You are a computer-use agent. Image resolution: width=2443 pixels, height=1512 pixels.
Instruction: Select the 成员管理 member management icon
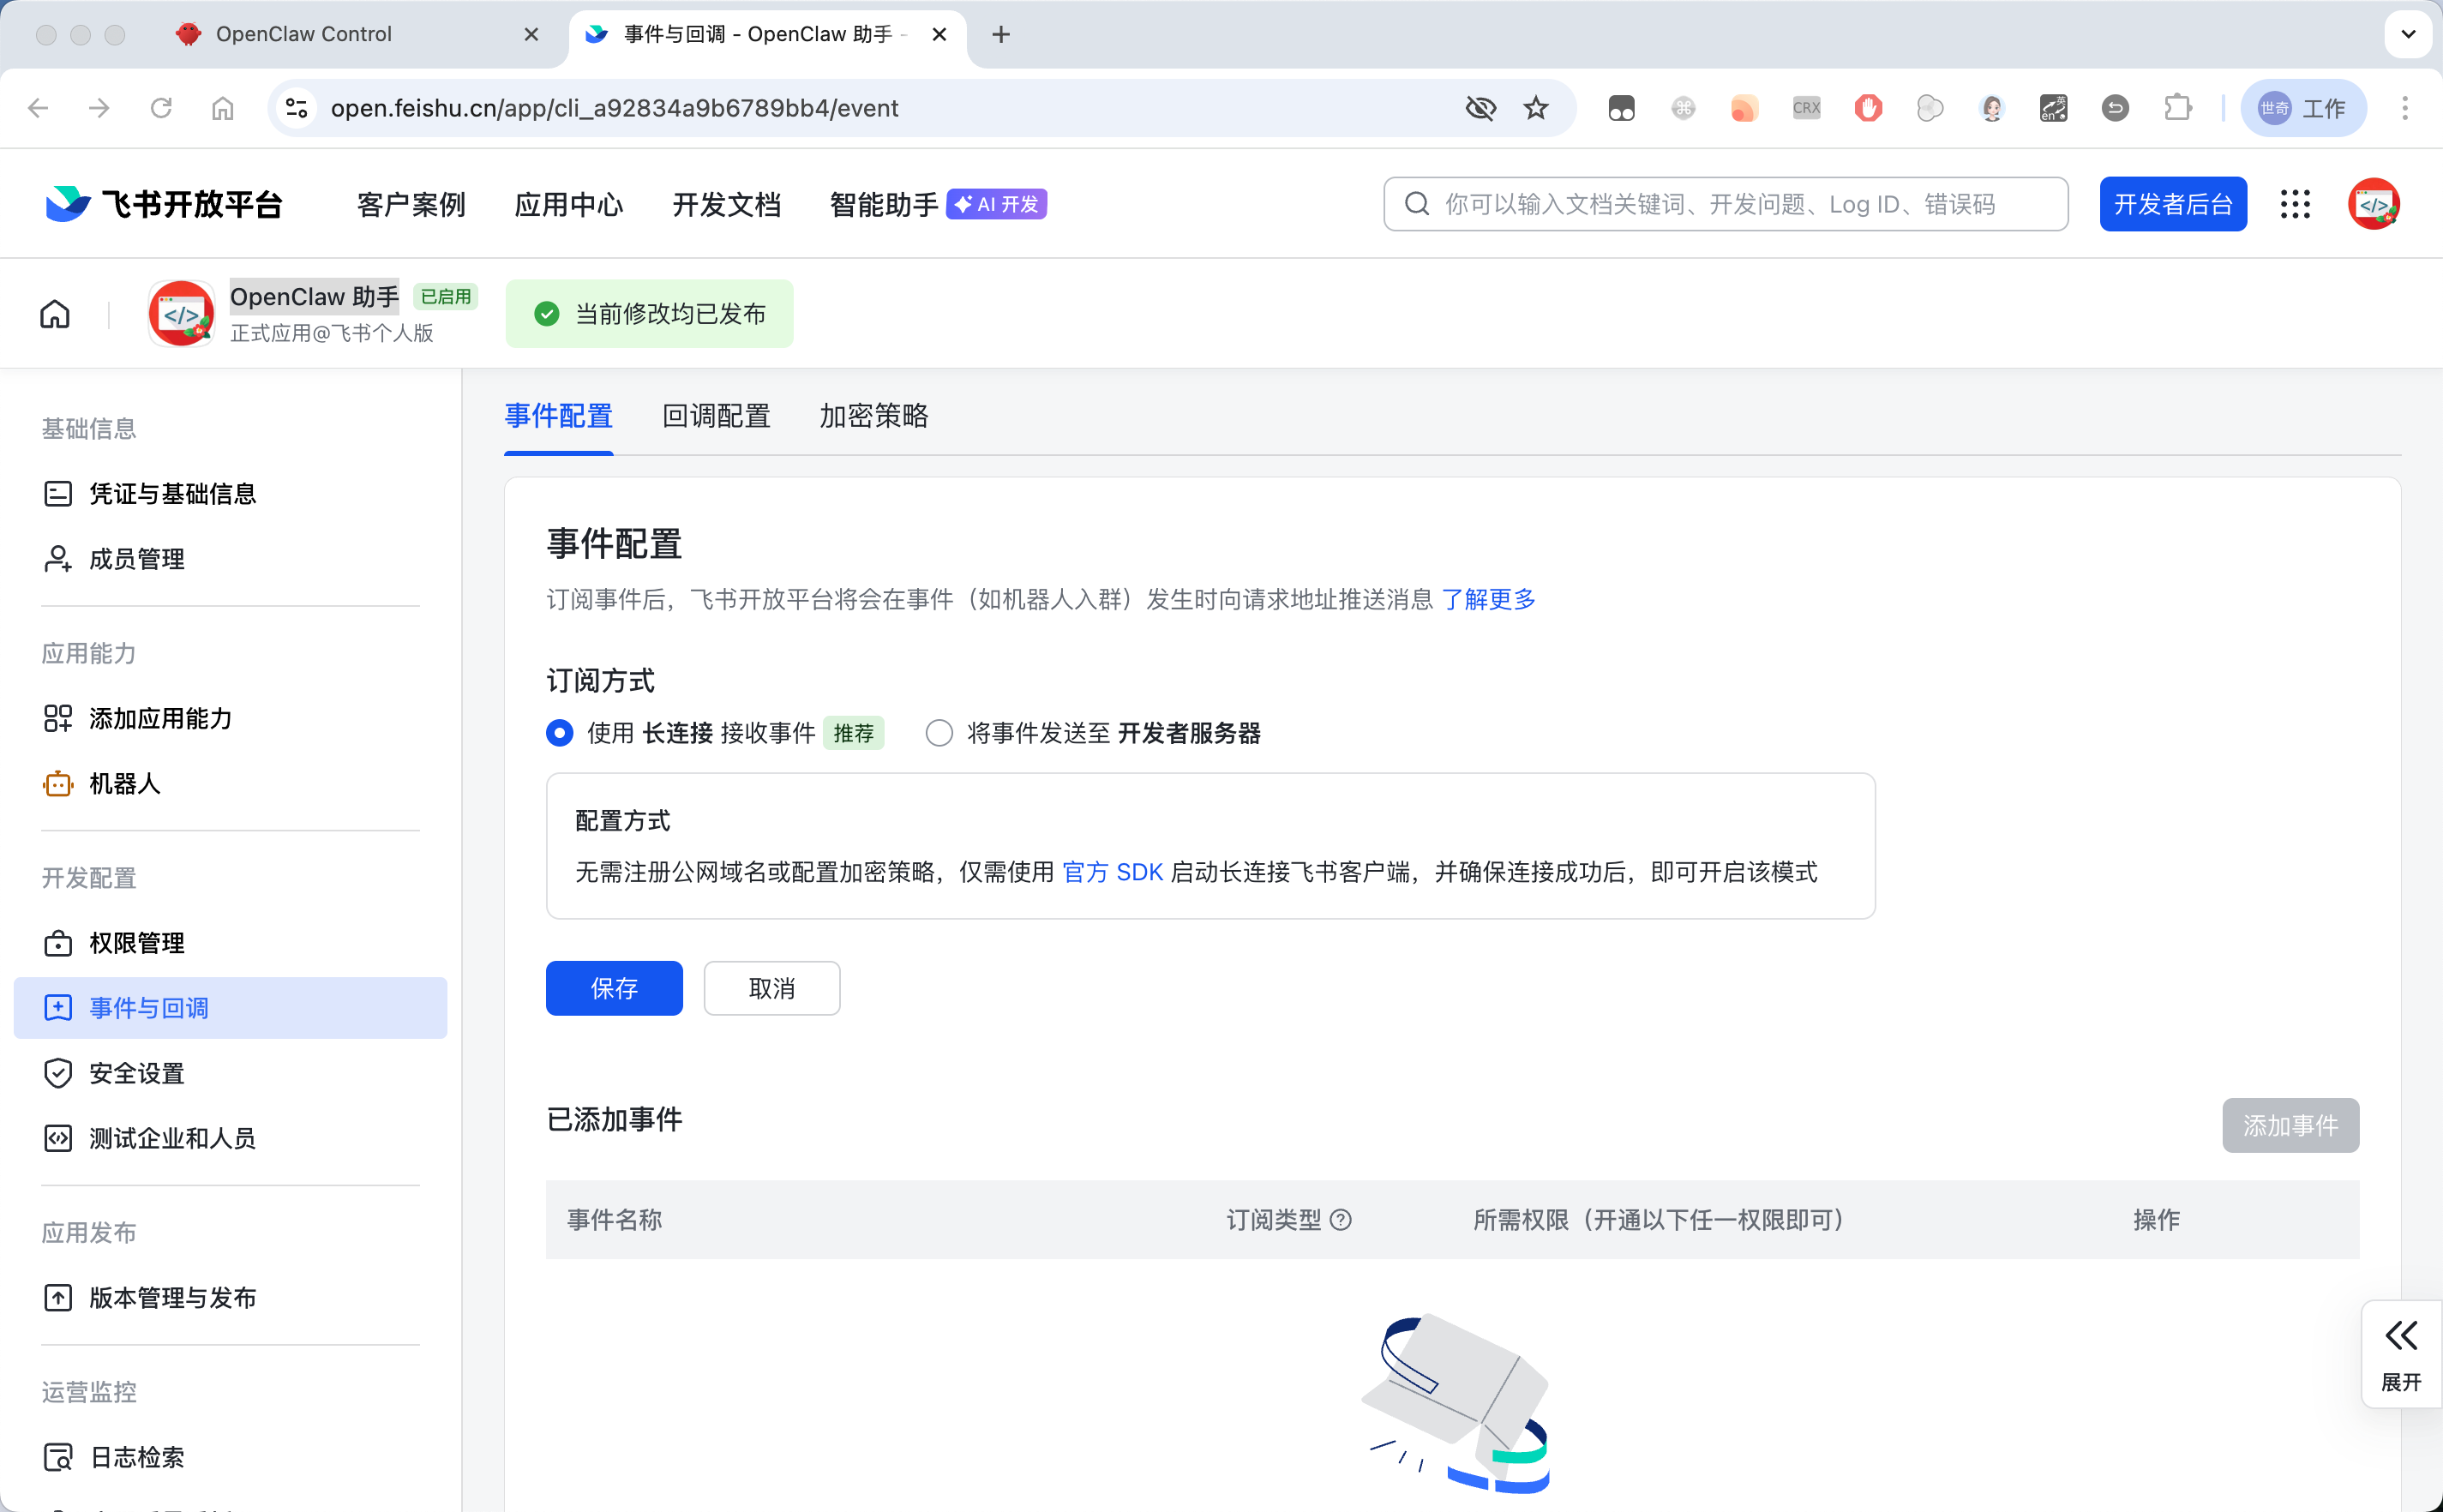[x=57, y=559]
